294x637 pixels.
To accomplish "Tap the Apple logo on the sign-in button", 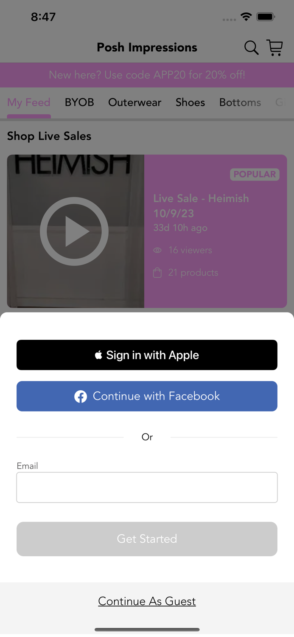I will (98, 355).
